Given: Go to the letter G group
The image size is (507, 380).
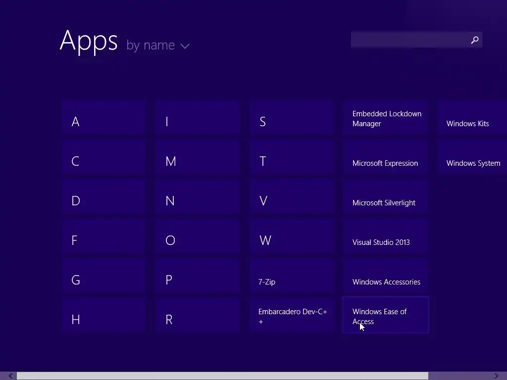Looking at the screenshot, I should click(x=103, y=276).
